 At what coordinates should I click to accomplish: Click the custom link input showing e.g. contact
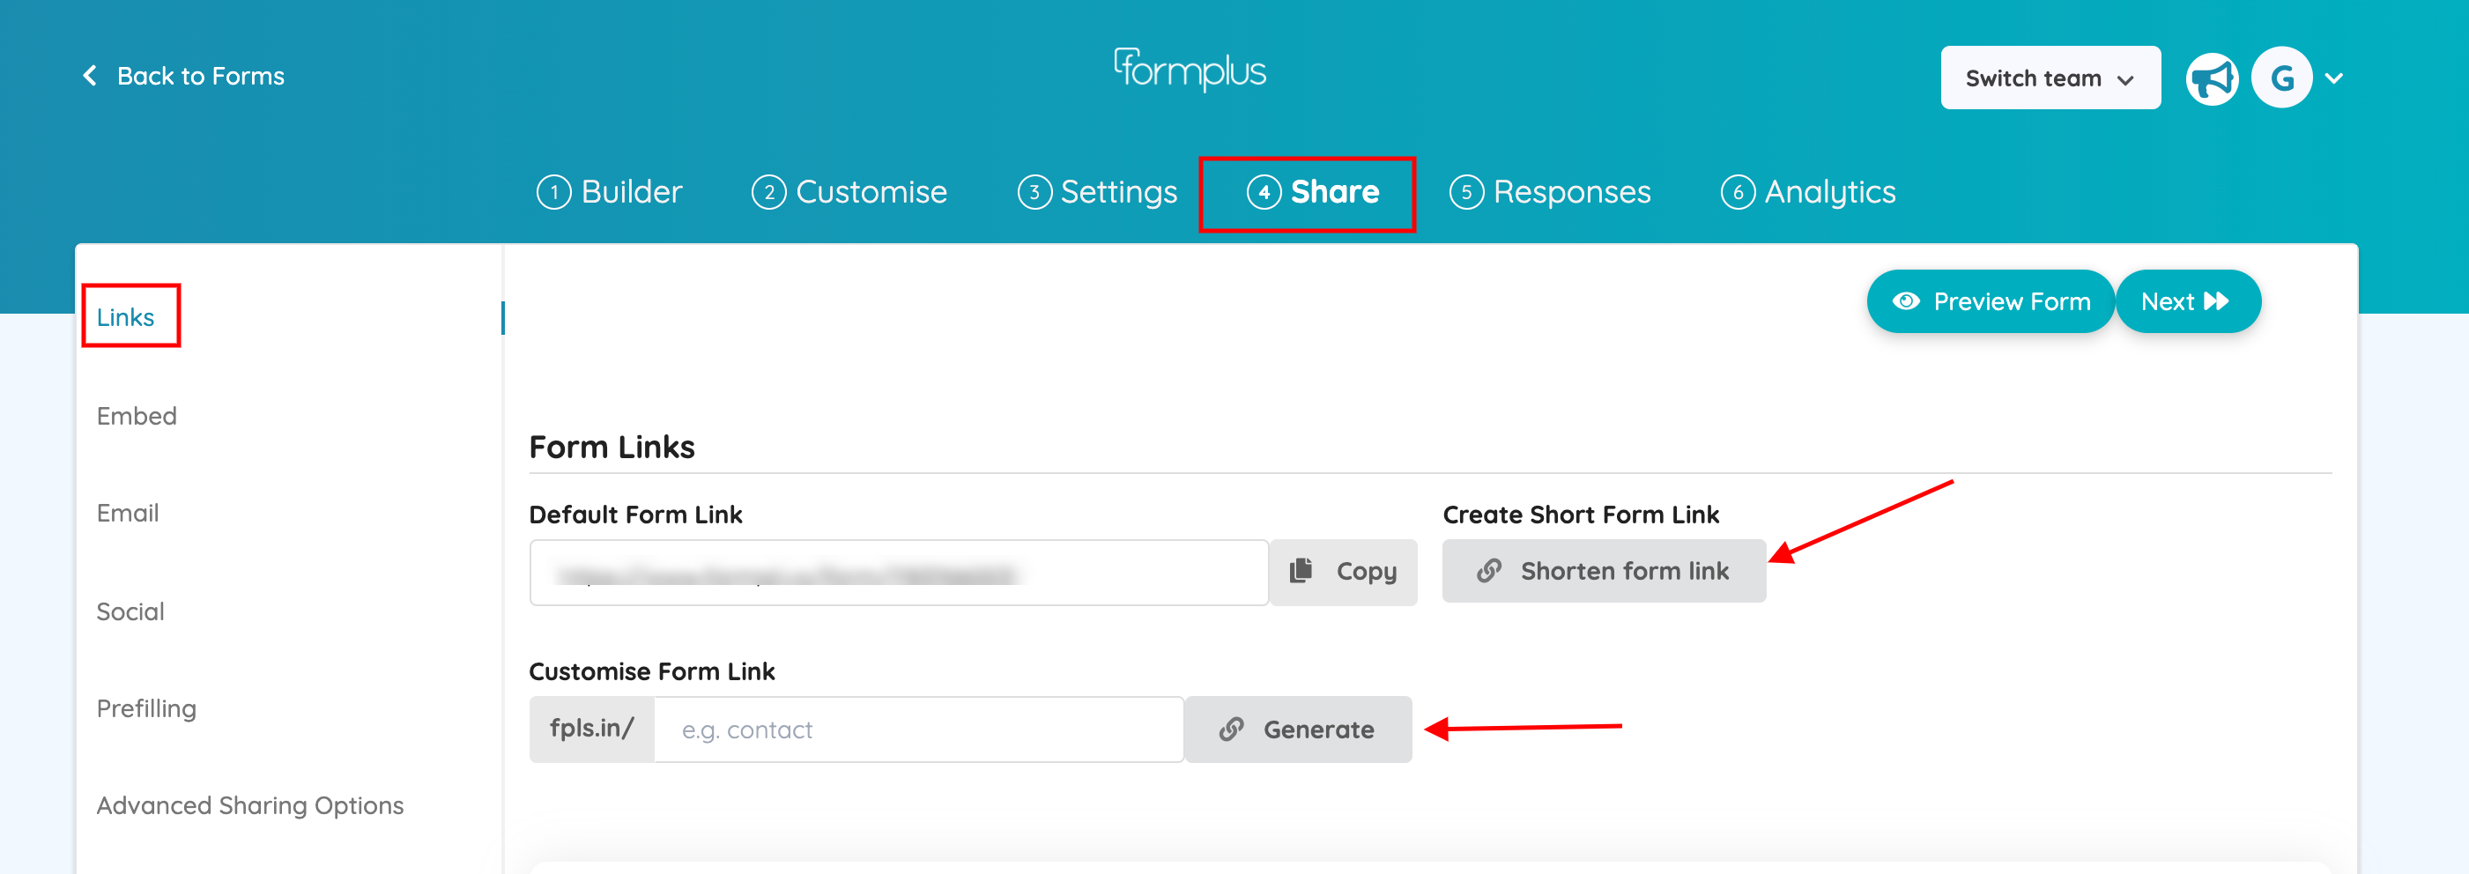918,729
